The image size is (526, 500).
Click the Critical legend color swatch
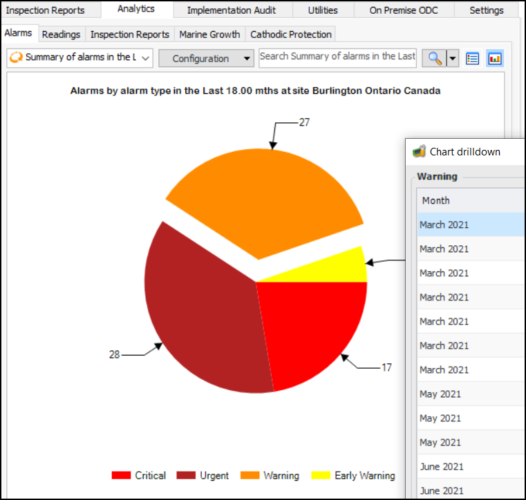121,475
